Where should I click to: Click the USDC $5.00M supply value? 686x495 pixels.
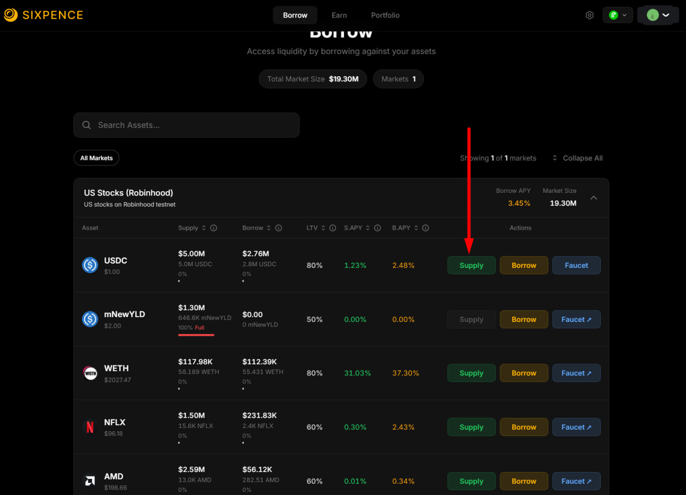pos(191,253)
